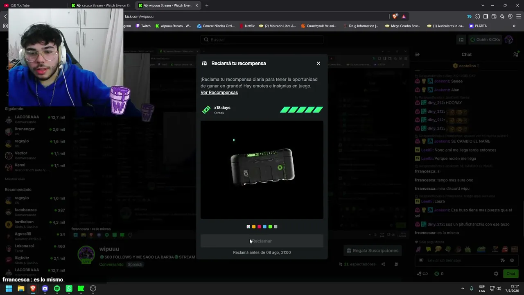
Task: Toggle the browser sidebar panel icon
Action: coord(486,16)
